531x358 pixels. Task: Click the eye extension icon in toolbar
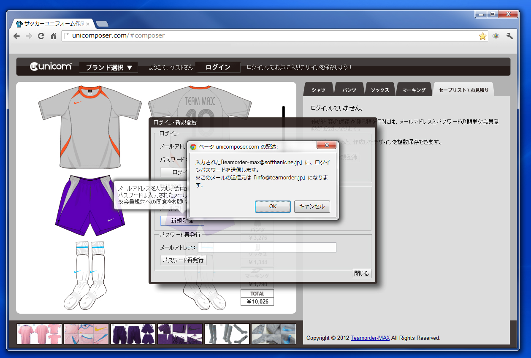(496, 36)
